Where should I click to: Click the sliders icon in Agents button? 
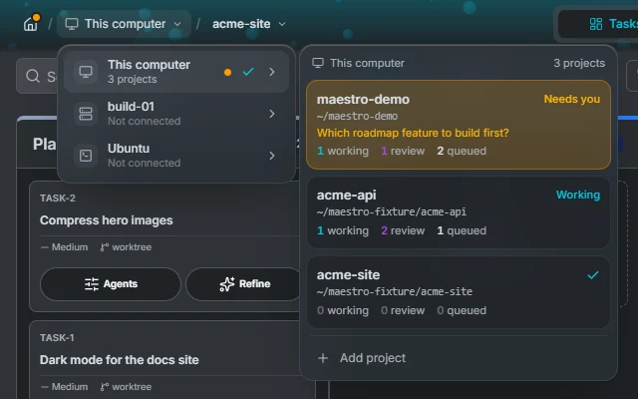(92, 283)
